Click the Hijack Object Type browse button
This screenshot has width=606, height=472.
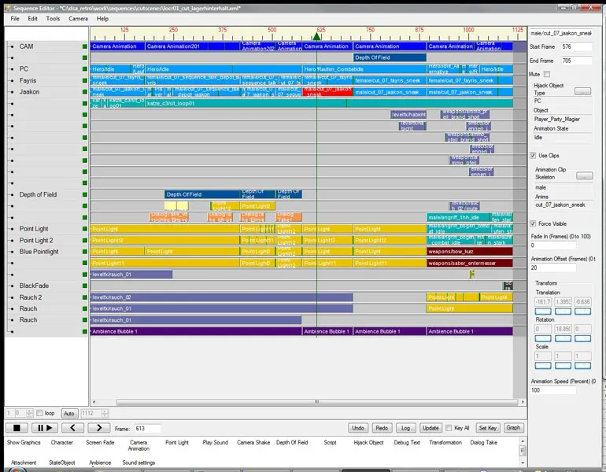pos(582,92)
